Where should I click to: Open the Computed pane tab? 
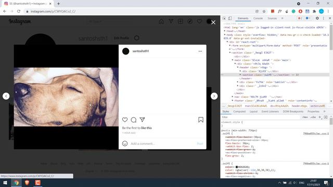(x=239, y=112)
